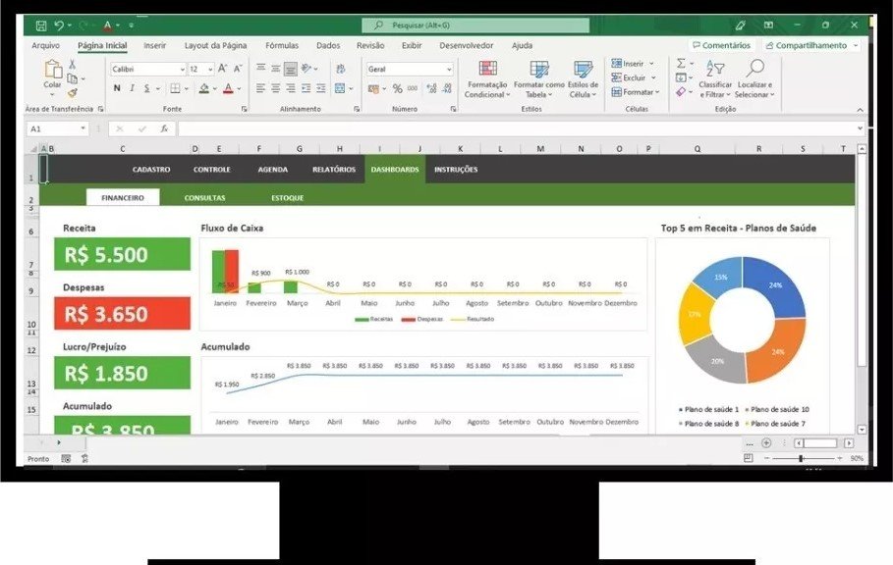Click the AutoSum sigma icon
This screenshot has height=565, width=893.
pyautogui.click(x=680, y=64)
